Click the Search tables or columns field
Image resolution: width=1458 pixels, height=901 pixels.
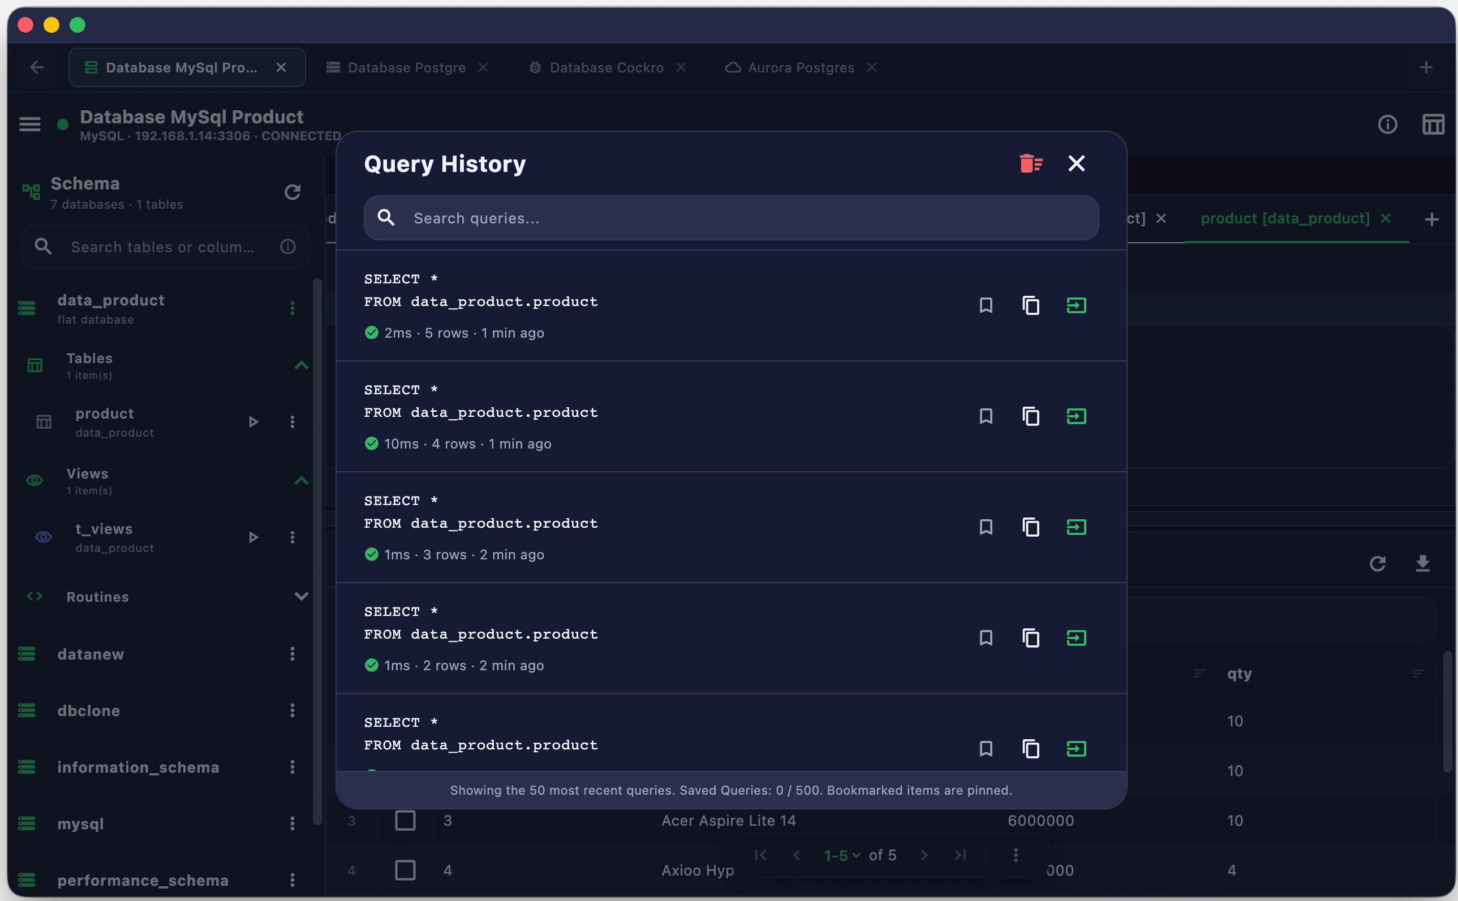pos(165,247)
